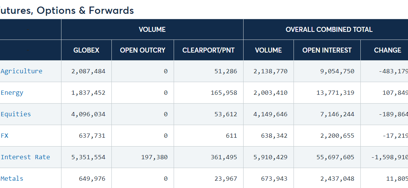The height and width of the screenshot is (188, 408).
Task: Select FX Clearport value 611
Action: [232, 135]
